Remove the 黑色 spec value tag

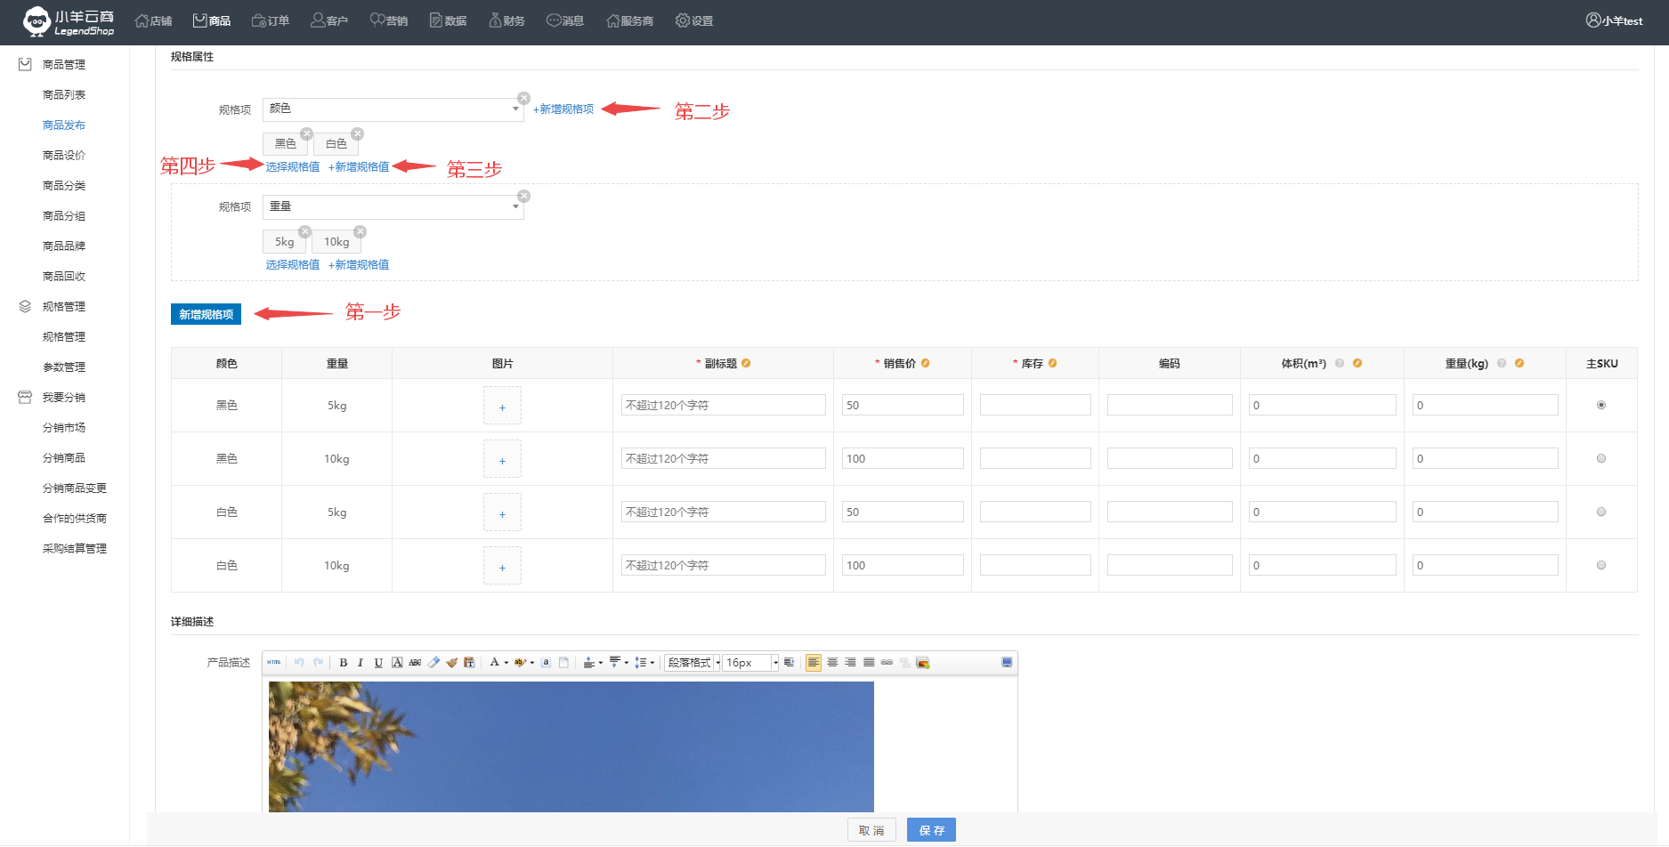306,133
